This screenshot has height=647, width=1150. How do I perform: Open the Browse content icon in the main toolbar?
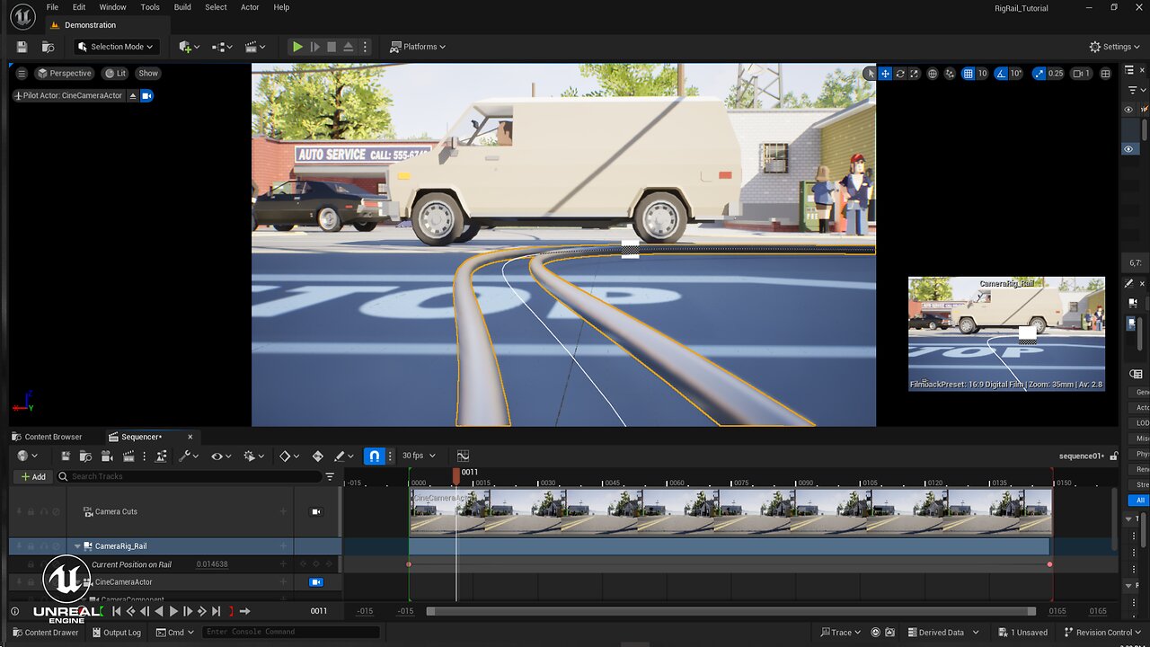[x=49, y=47]
